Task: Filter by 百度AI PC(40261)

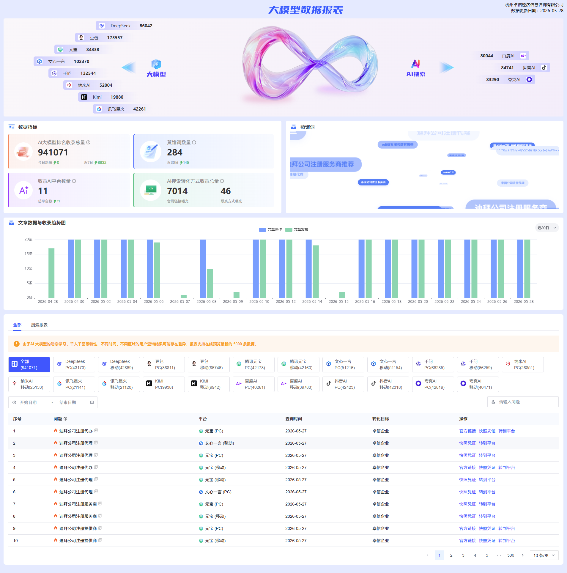Action: tap(253, 384)
